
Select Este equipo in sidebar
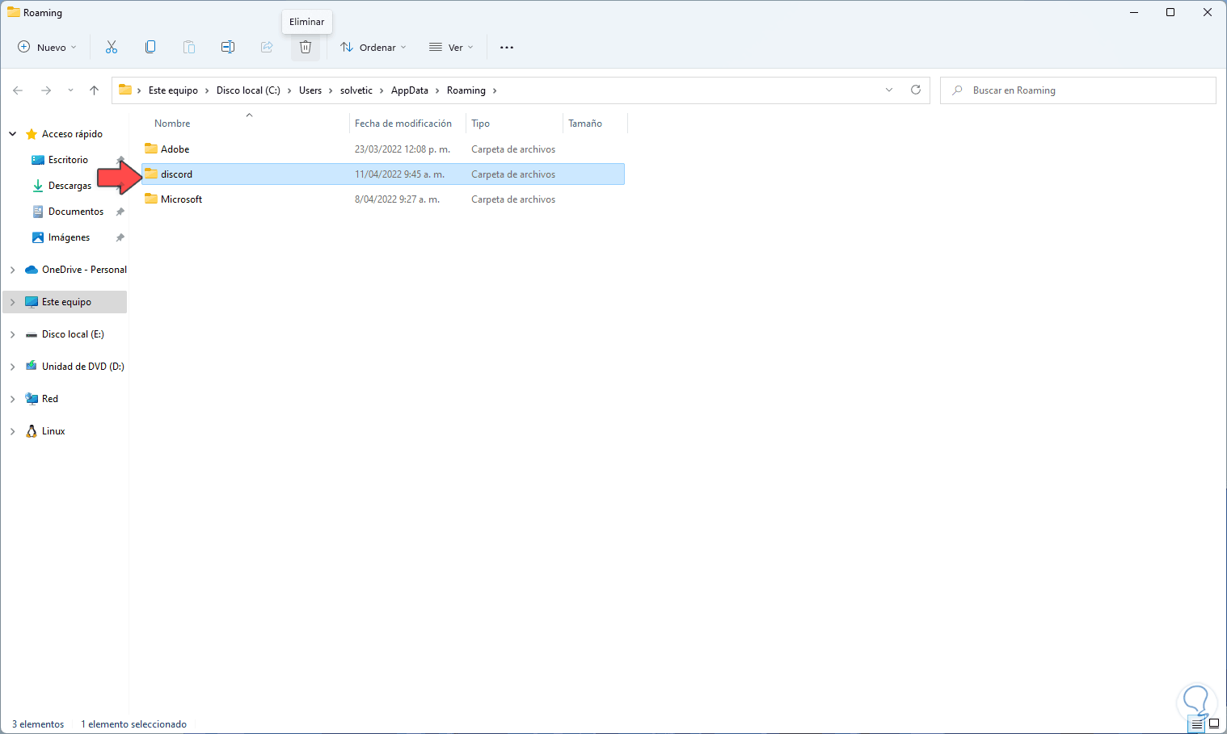click(66, 302)
